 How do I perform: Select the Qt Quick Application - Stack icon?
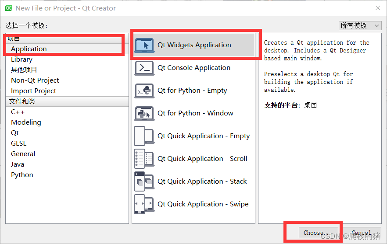point(144,181)
